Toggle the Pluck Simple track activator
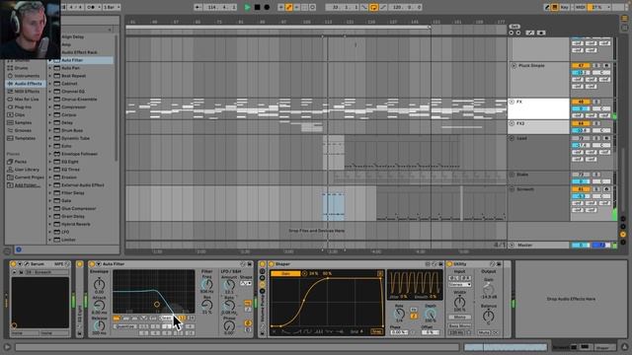The image size is (632, 355). click(x=581, y=66)
